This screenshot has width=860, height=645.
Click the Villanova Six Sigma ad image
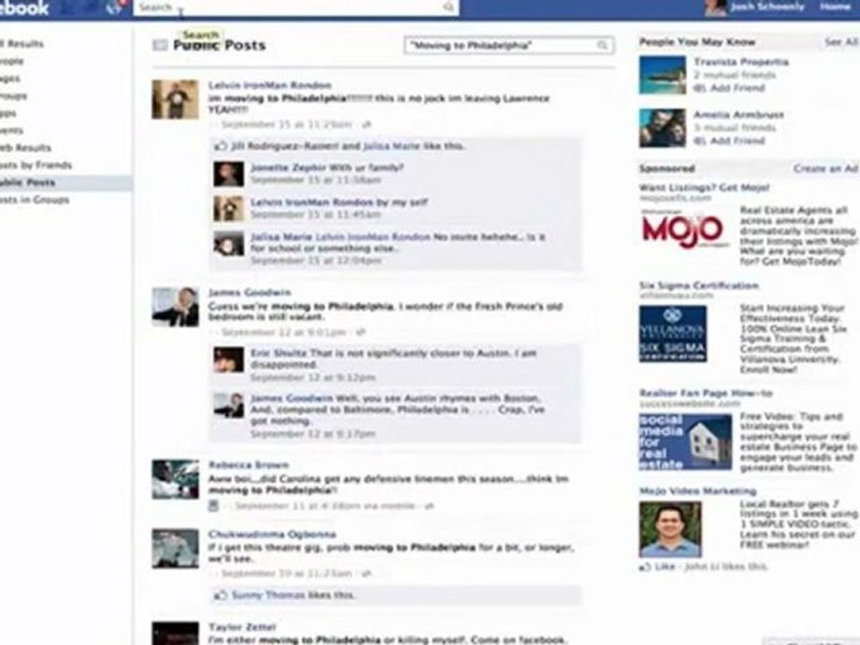(x=673, y=334)
